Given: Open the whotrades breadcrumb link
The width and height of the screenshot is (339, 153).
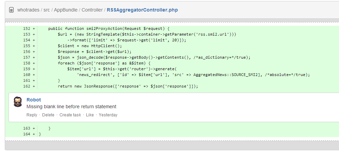Looking at the screenshot, I should pyautogui.click(x=28, y=10).
